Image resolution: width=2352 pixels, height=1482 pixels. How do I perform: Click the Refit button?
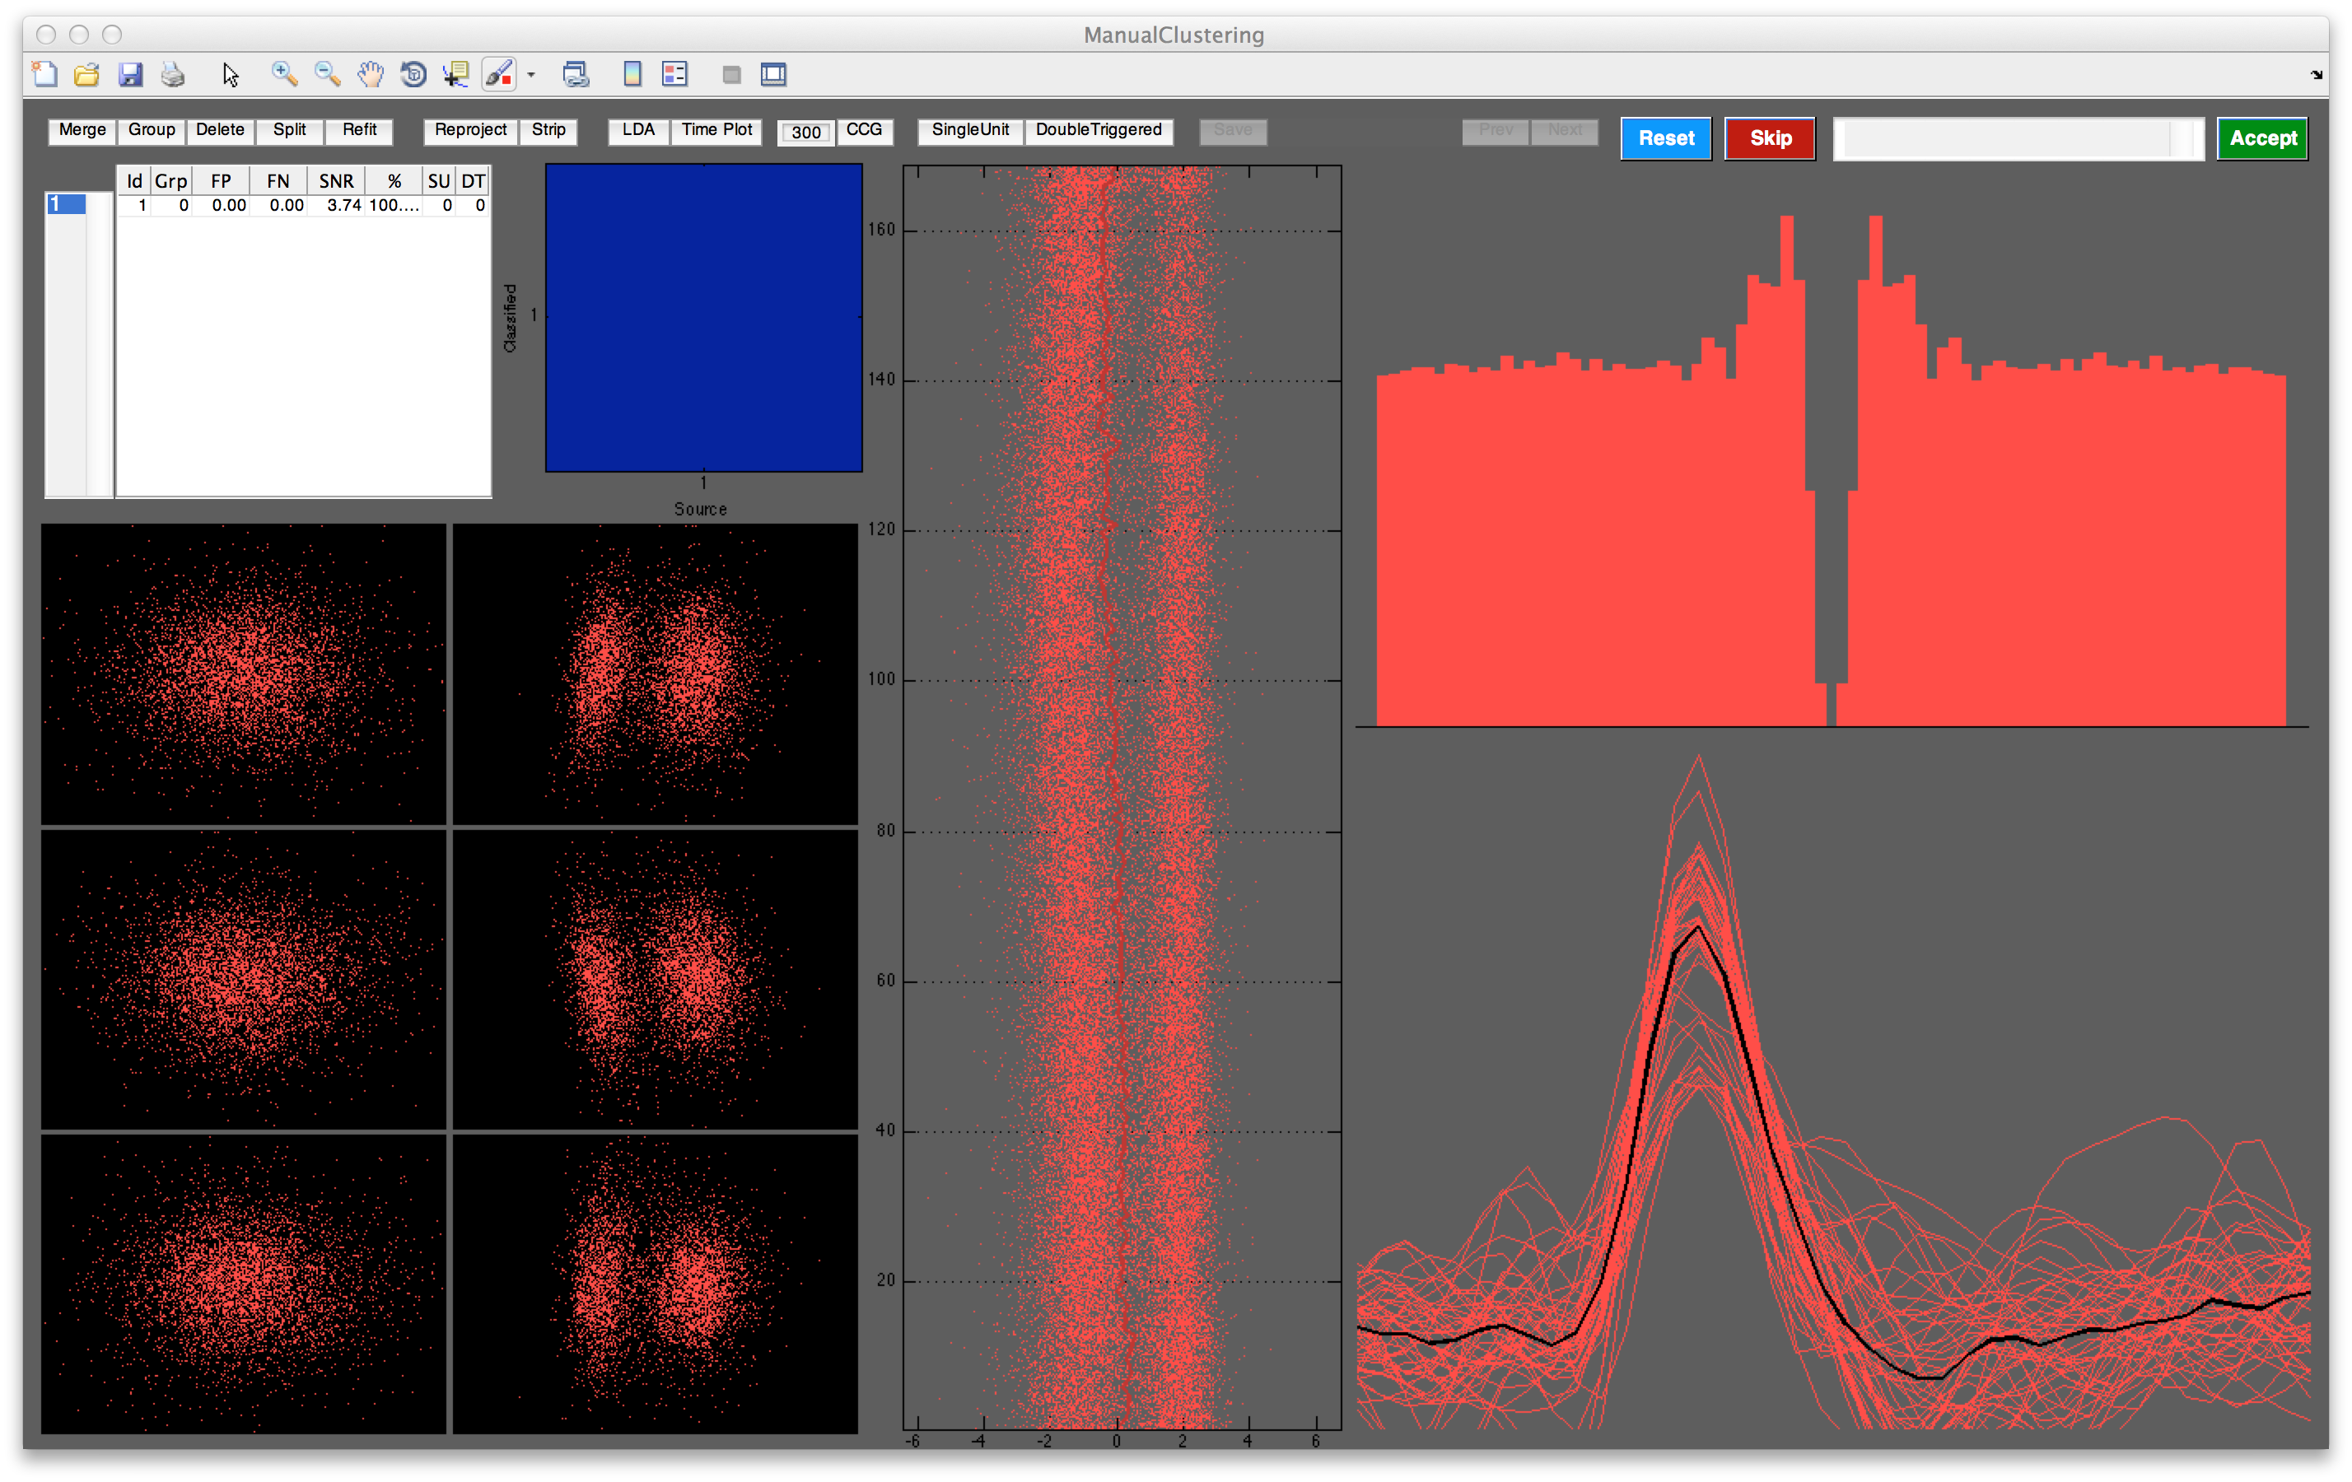[359, 130]
